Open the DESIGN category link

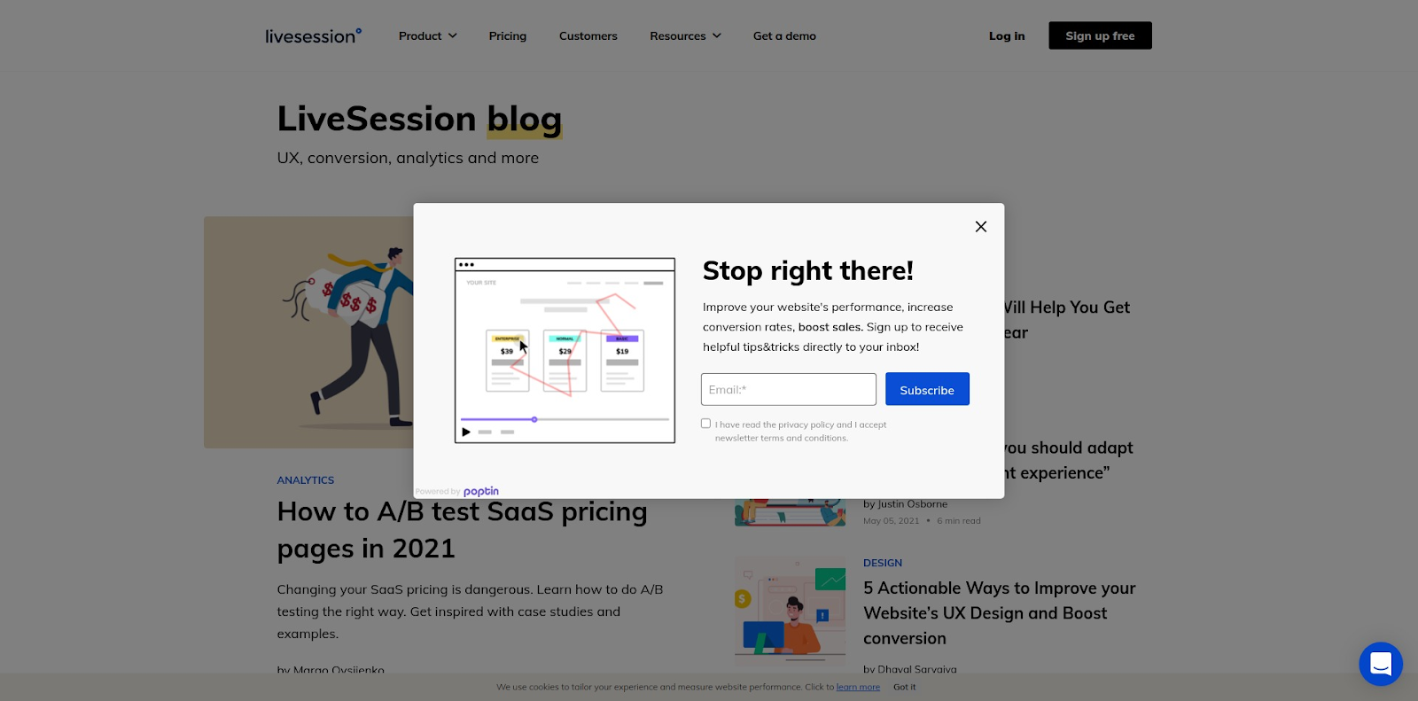883,563
